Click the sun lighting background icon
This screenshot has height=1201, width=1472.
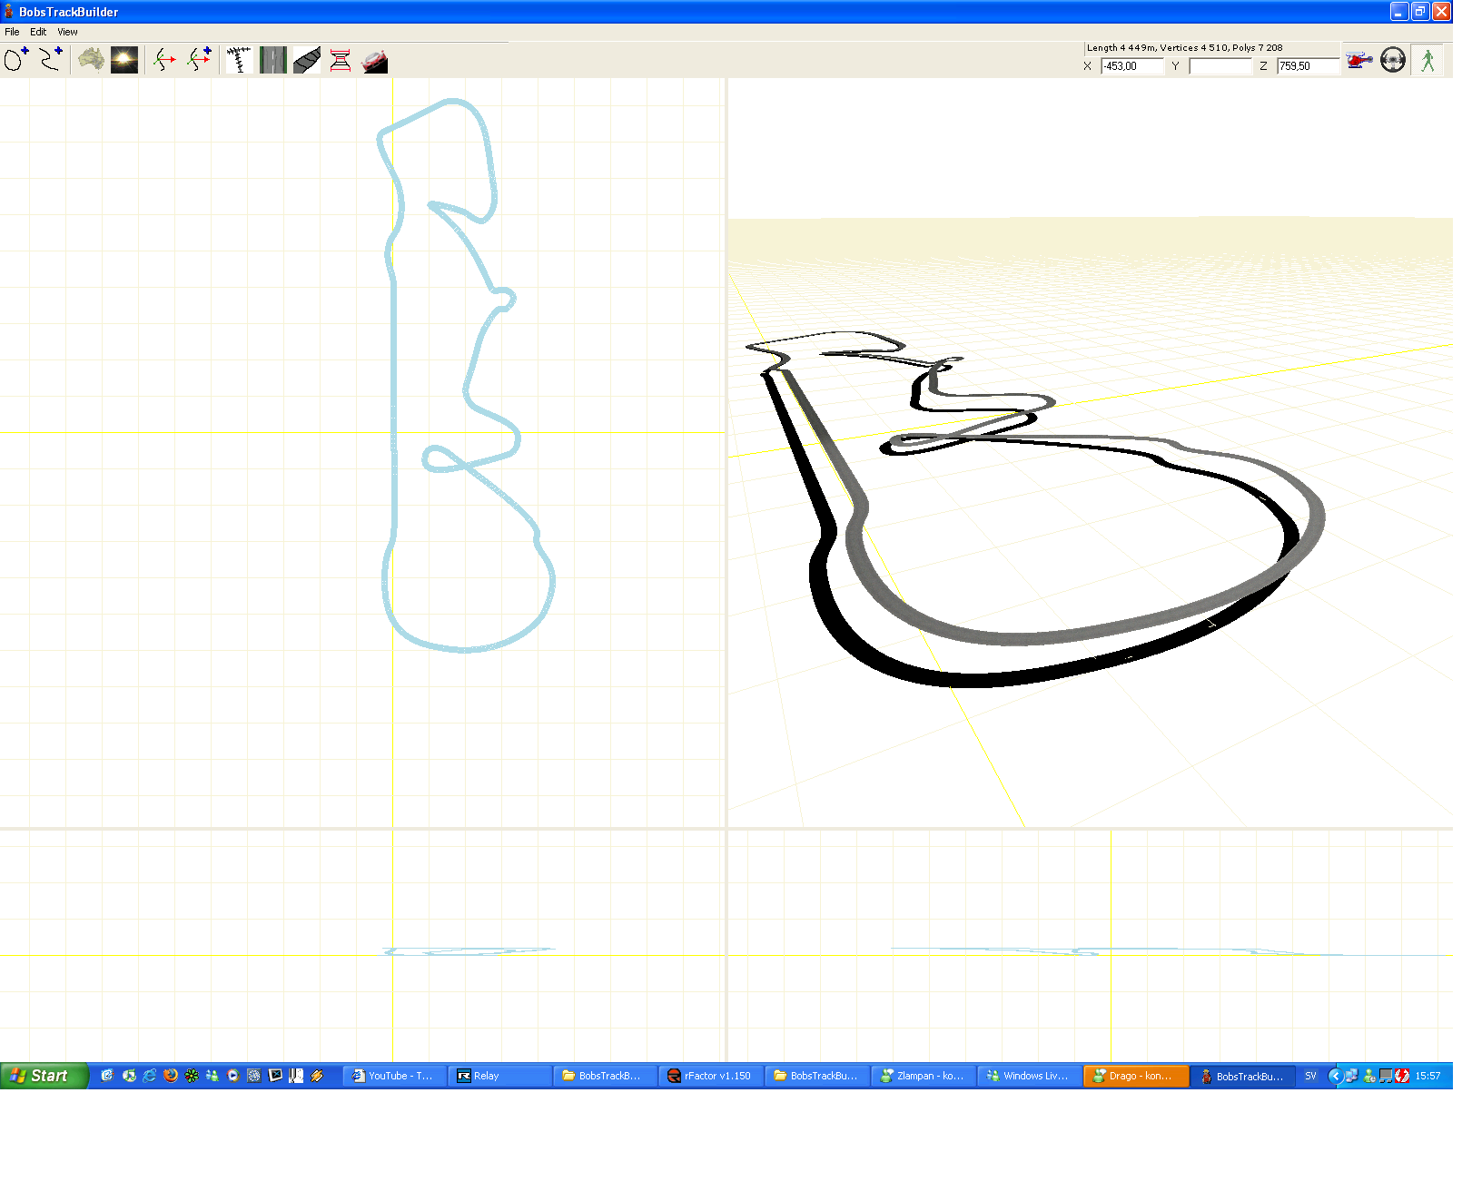[x=124, y=60]
